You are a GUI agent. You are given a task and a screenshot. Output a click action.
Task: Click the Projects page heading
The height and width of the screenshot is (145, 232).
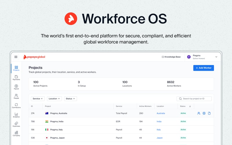[x=35, y=68]
